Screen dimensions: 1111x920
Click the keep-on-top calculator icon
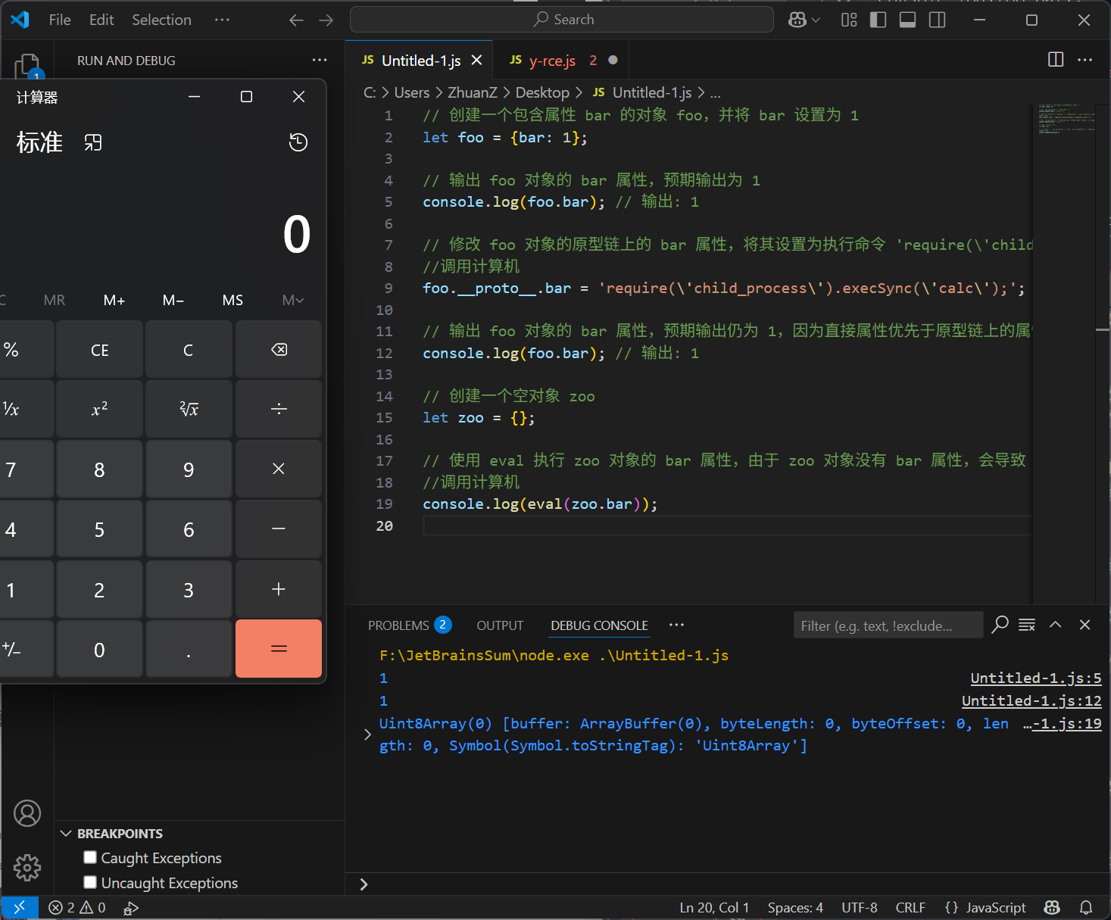pyautogui.click(x=92, y=142)
